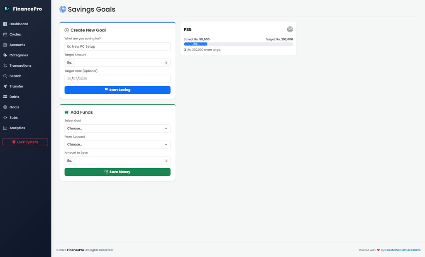Click the Subs refresh icon
Image resolution: width=425 pixels, height=257 pixels.
[x=5, y=118]
